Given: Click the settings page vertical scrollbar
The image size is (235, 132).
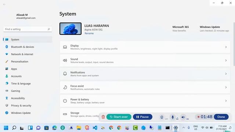Looking at the screenshot, I should (234, 44).
